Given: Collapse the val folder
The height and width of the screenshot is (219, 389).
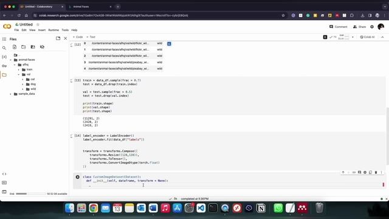Looking at the screenshot, I should [x=19, y=74].
